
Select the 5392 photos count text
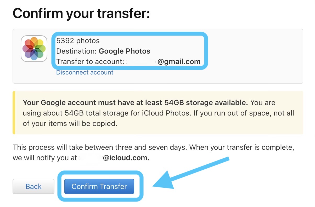[78, 41]
